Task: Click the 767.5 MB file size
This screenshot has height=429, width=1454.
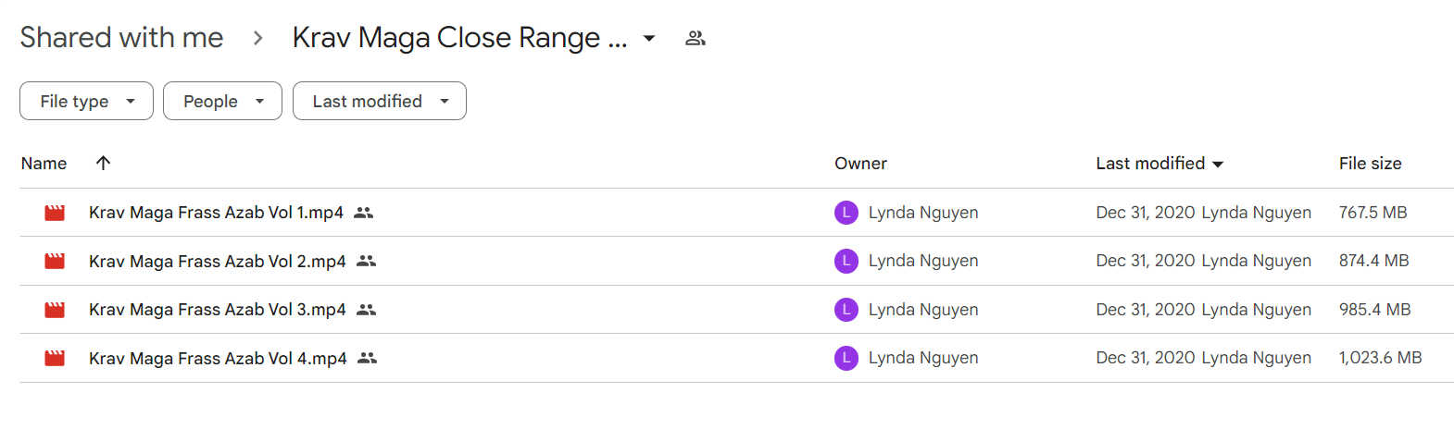Action: point(1373,213)
